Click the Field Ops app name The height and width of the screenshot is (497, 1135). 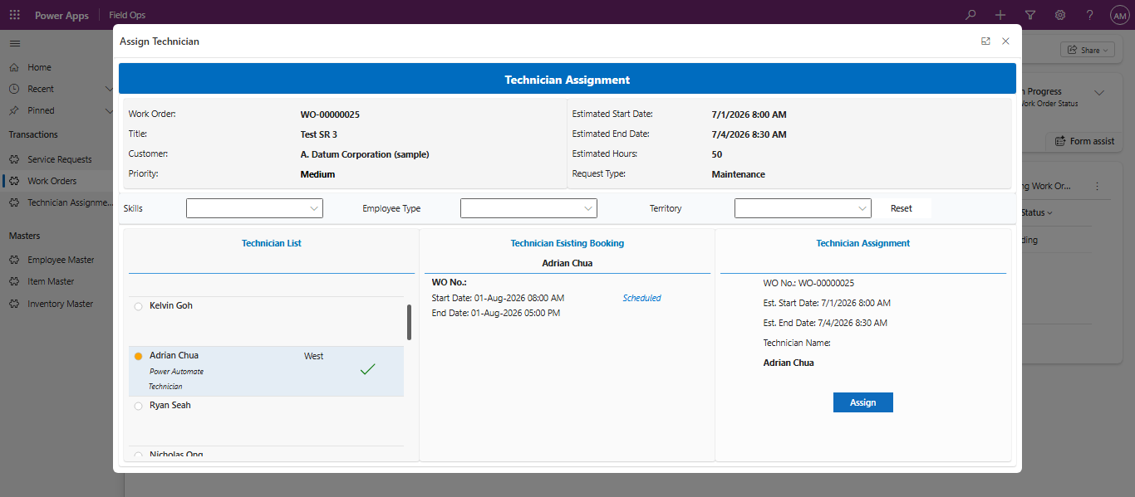[x=127, y=15]
